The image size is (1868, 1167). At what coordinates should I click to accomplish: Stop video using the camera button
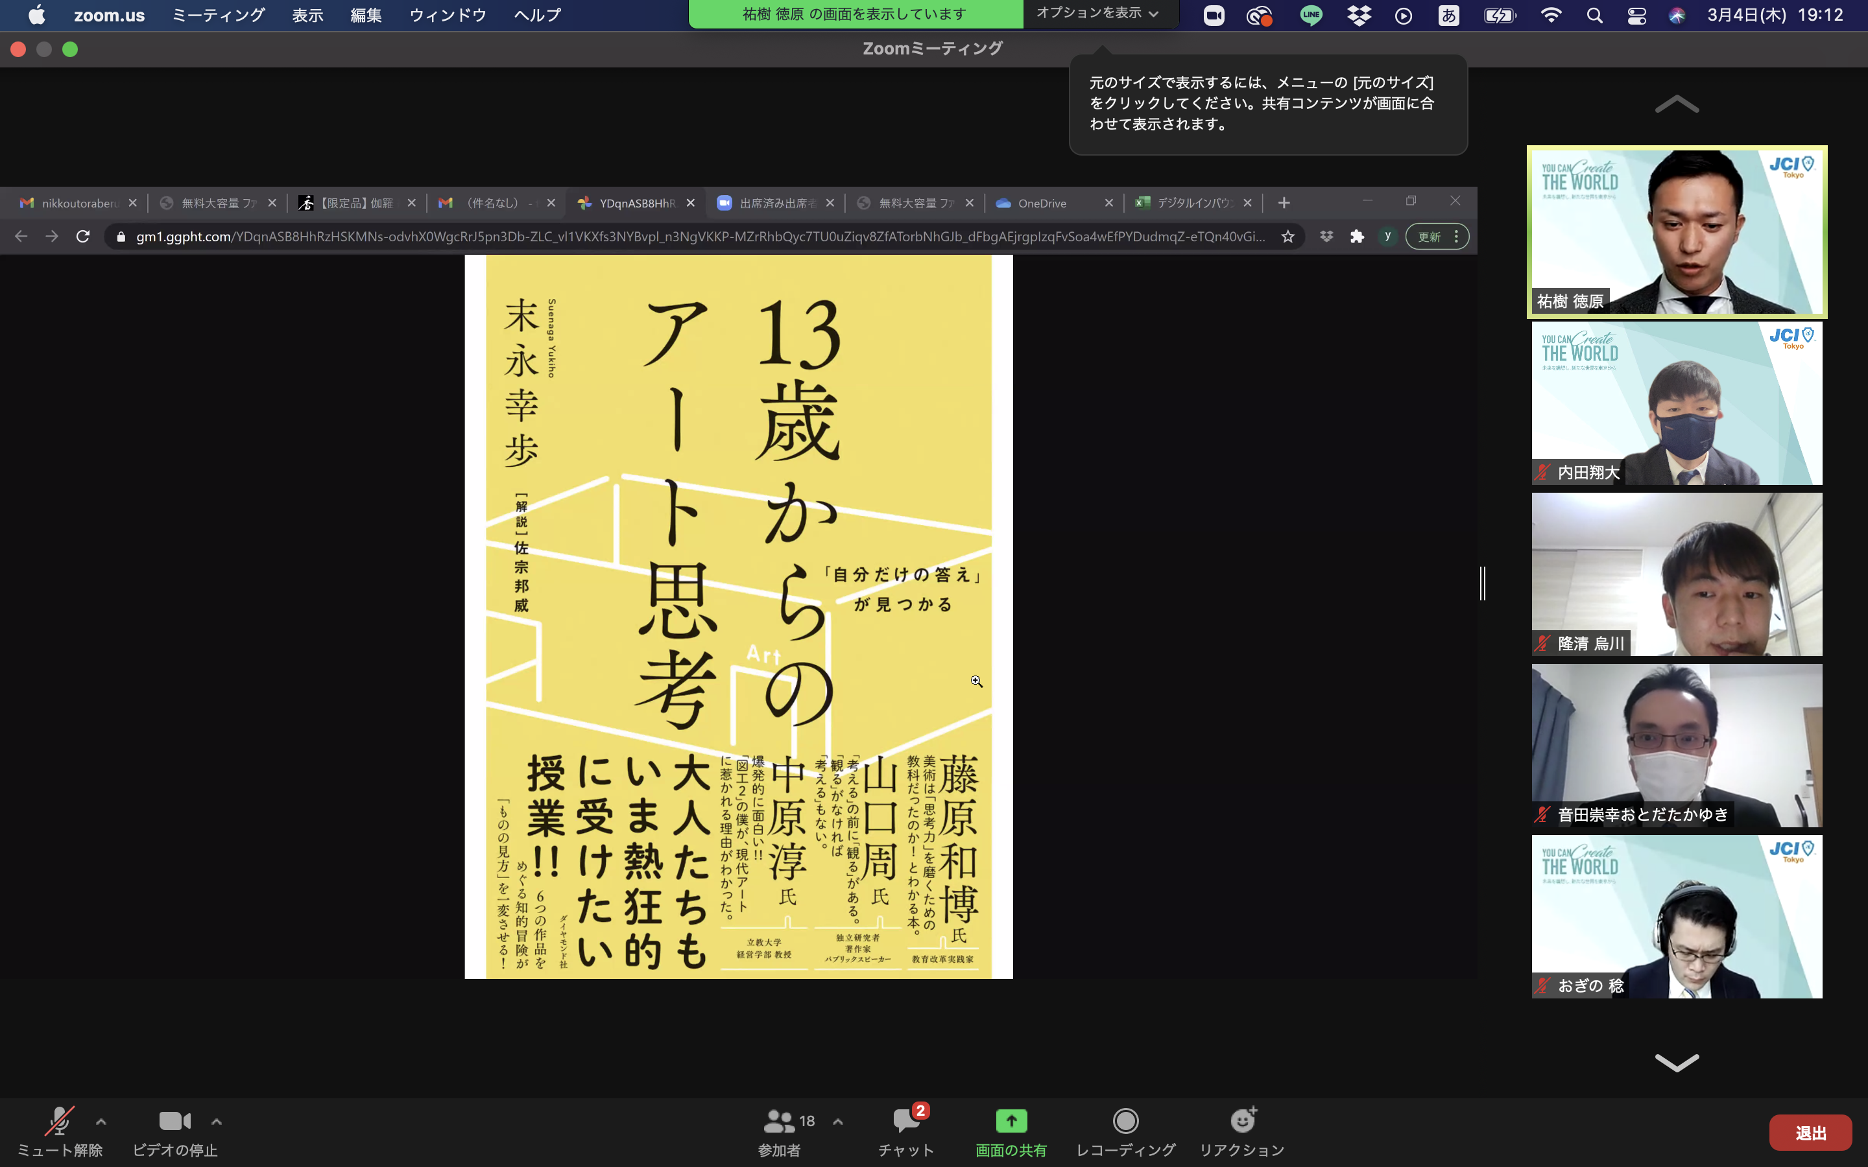point(174,1122)
